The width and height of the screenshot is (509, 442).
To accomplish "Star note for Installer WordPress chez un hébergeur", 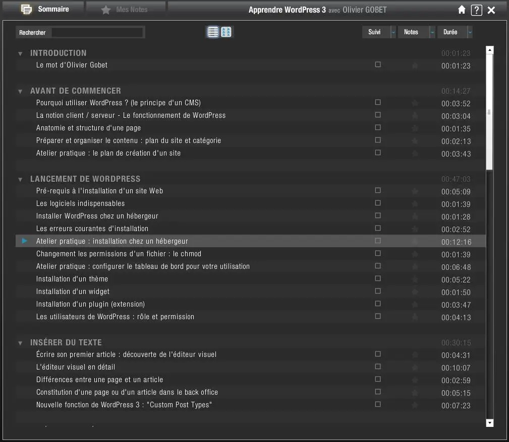I will point(415,217).
